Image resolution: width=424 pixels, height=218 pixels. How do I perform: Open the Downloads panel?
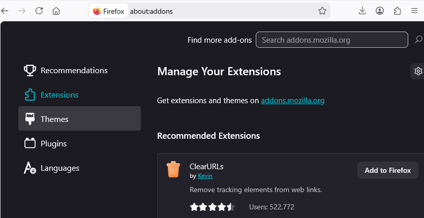362,11
